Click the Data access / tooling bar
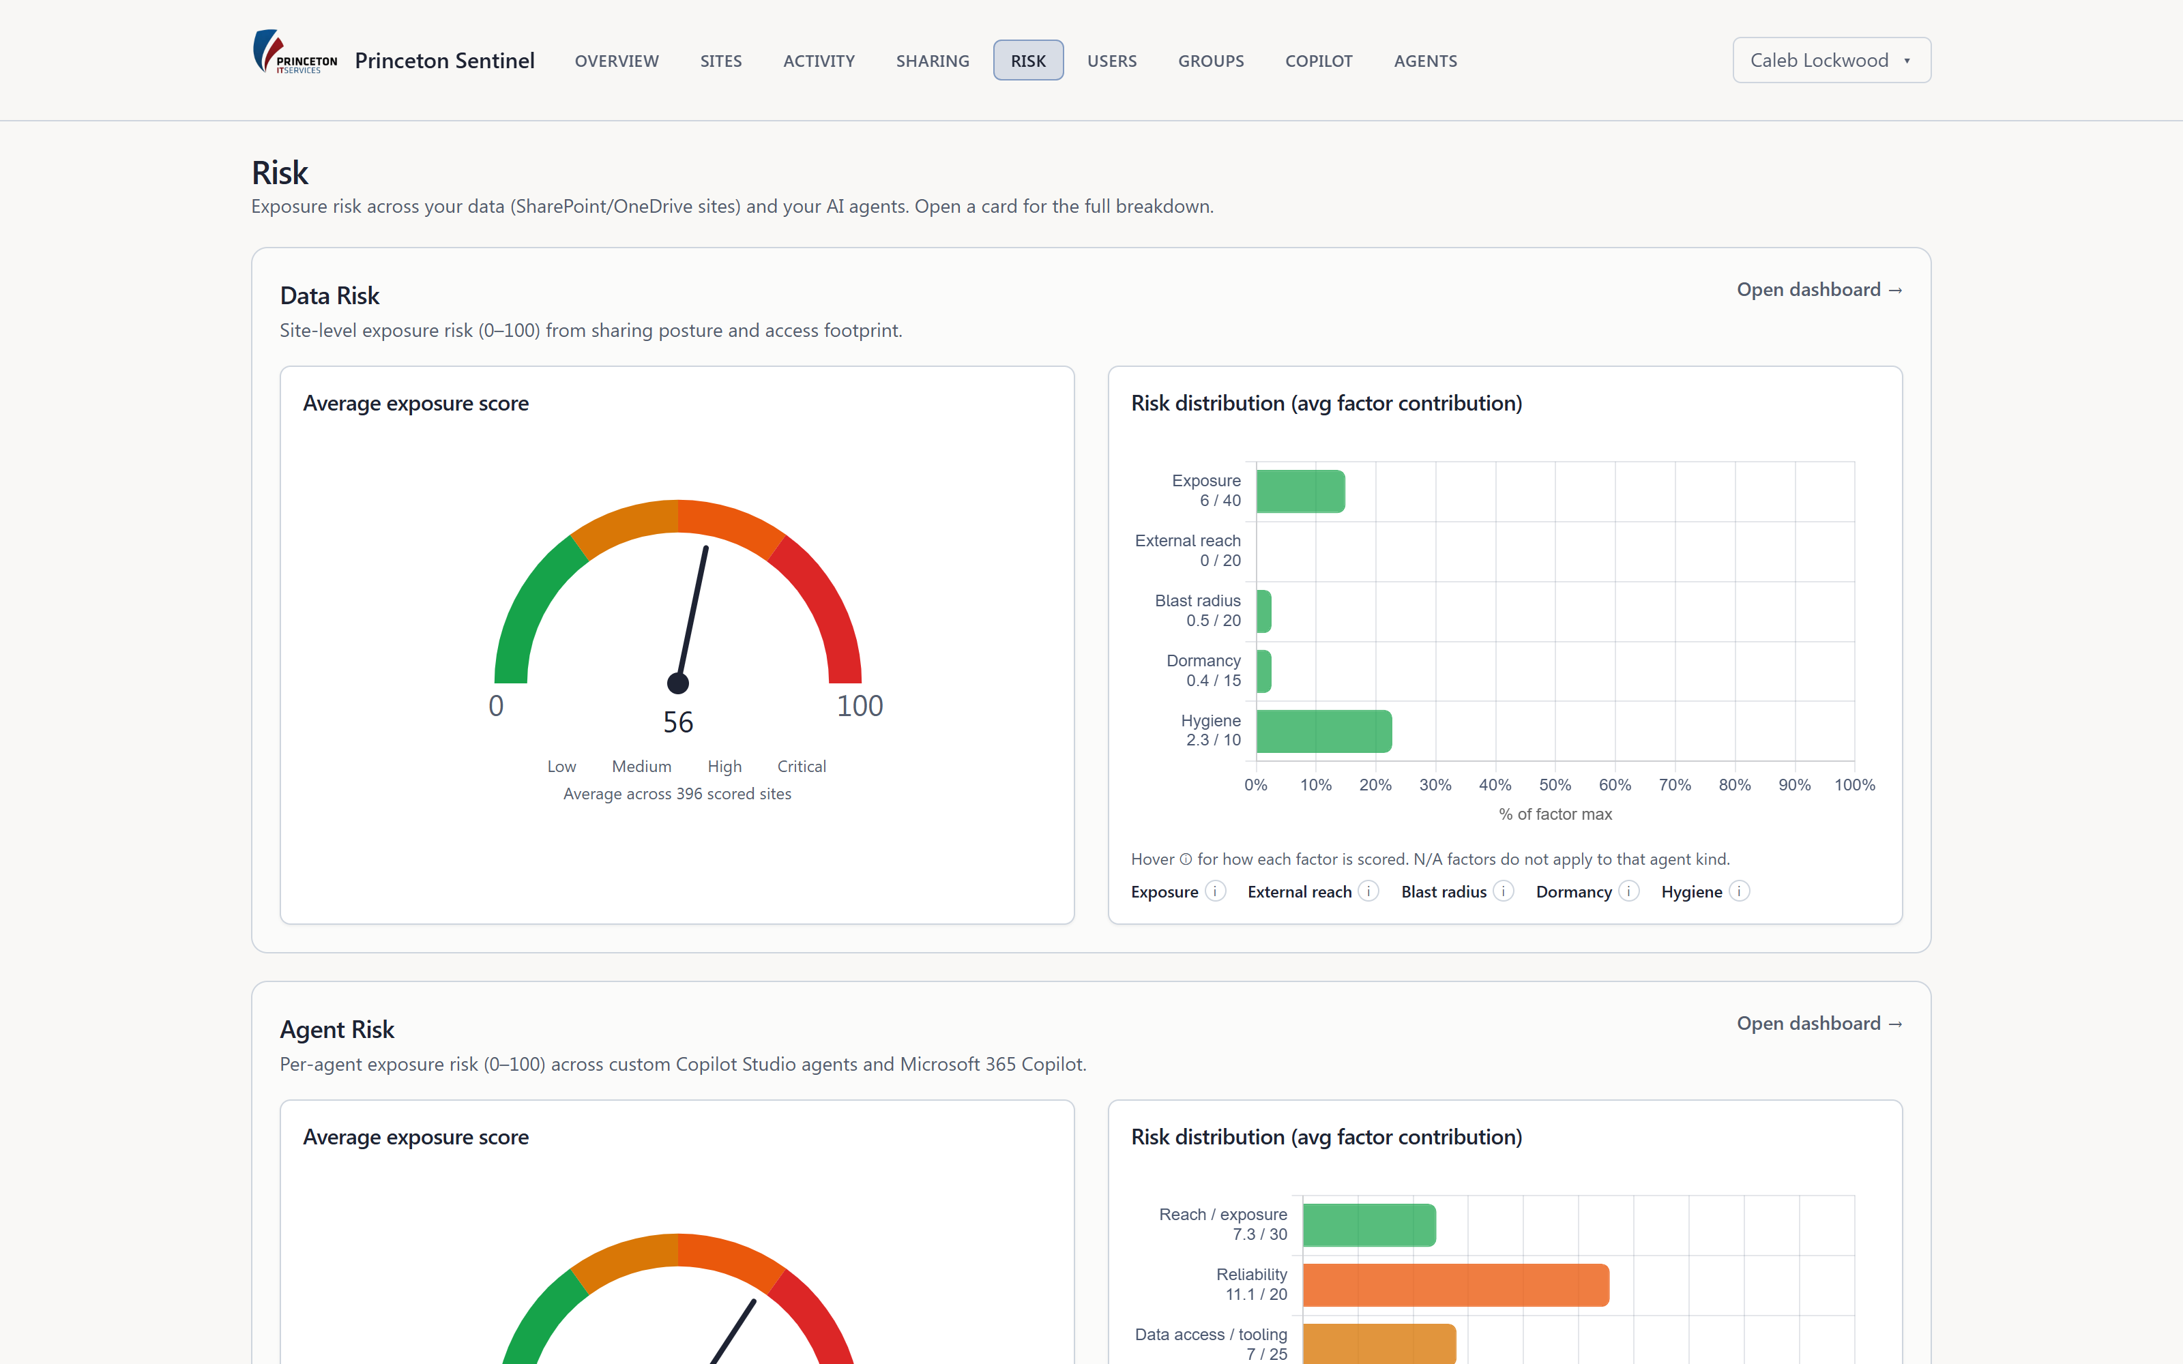Viewport: 2183px width, 1364px height. click(1379, 1344)
